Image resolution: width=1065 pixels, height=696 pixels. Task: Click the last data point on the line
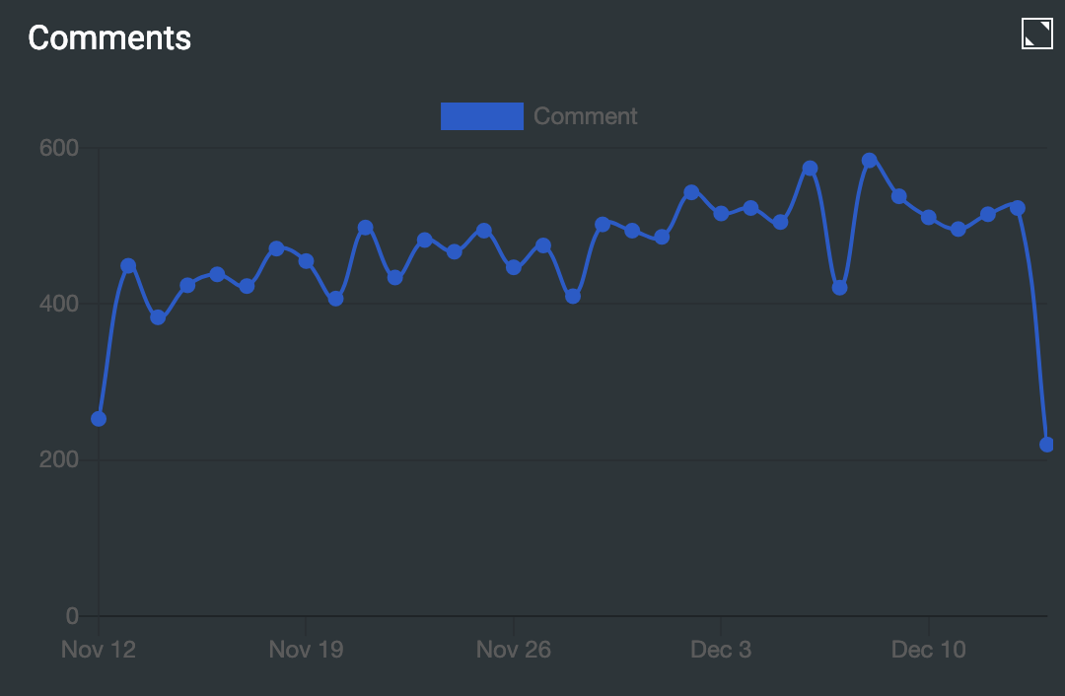(1046, 445)
